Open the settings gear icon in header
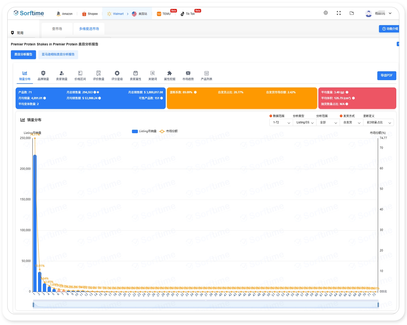 326,13
